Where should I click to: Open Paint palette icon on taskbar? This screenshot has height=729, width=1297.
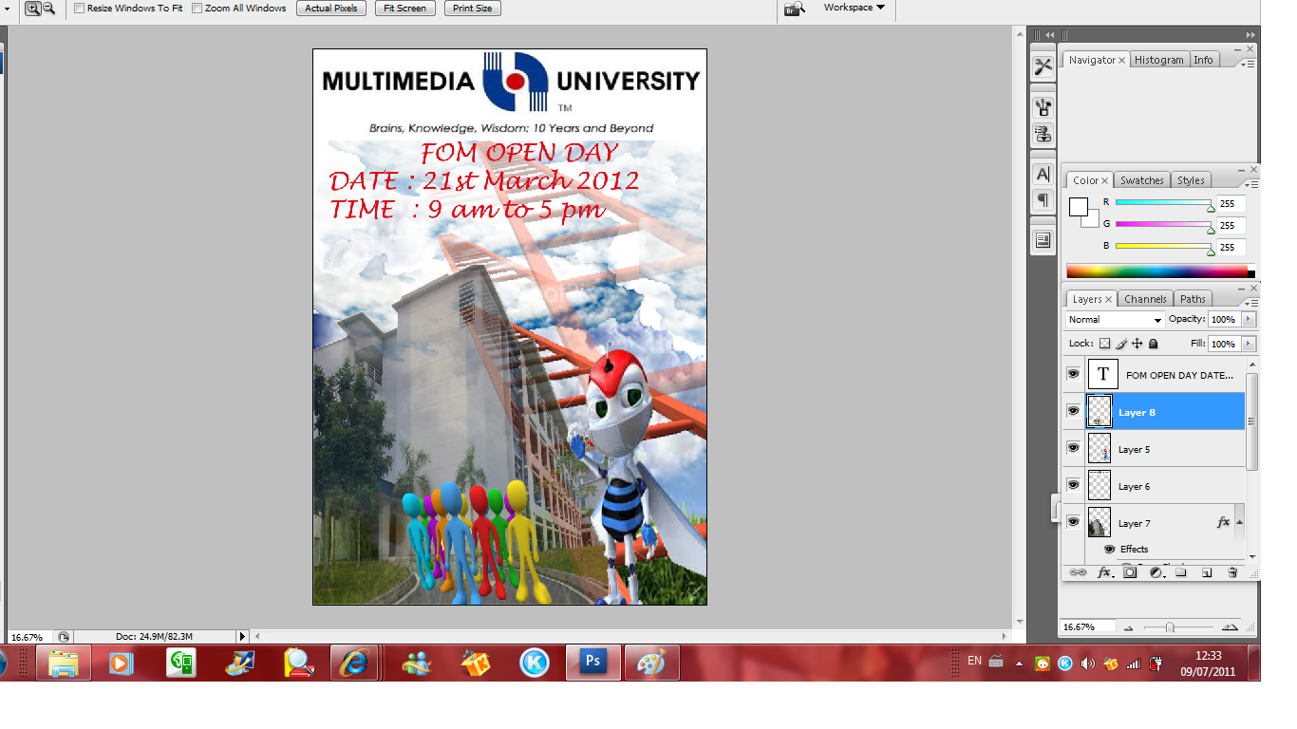coord(651,663)
